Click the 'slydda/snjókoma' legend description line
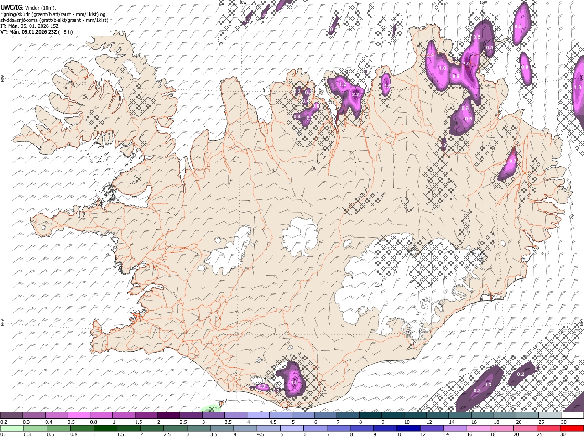This screenshot has height=438, width=584. [x=54, y=20]
